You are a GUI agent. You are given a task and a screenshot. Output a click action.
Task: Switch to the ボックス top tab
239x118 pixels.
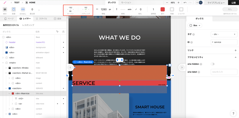112,3
